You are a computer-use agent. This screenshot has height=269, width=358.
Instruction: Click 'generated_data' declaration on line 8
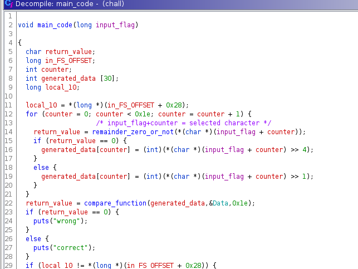[x=68, y=79]
